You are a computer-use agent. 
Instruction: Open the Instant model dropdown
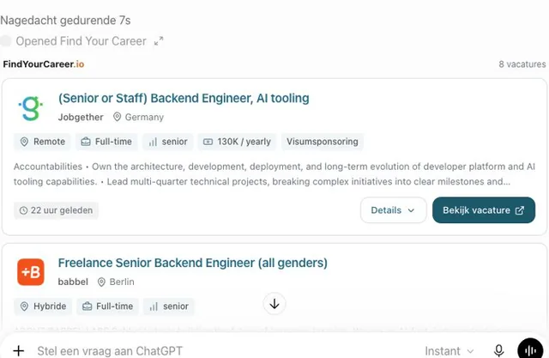449,350
